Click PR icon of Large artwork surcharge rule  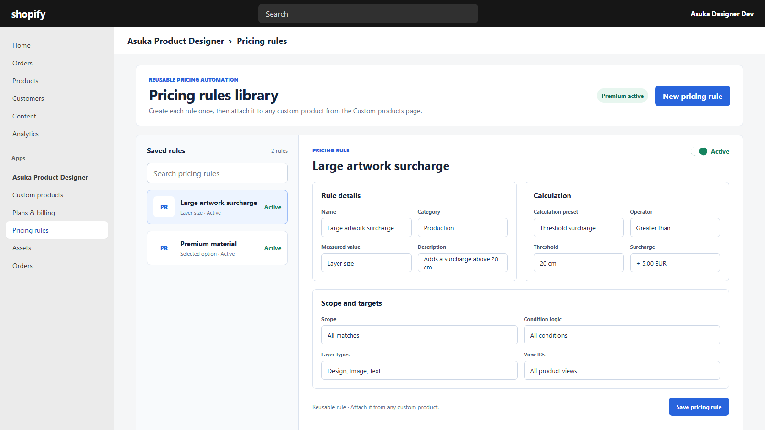(x=164, y=207)
